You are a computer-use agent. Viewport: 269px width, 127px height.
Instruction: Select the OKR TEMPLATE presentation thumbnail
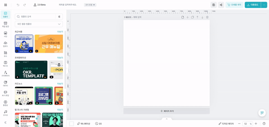[31, 70]
